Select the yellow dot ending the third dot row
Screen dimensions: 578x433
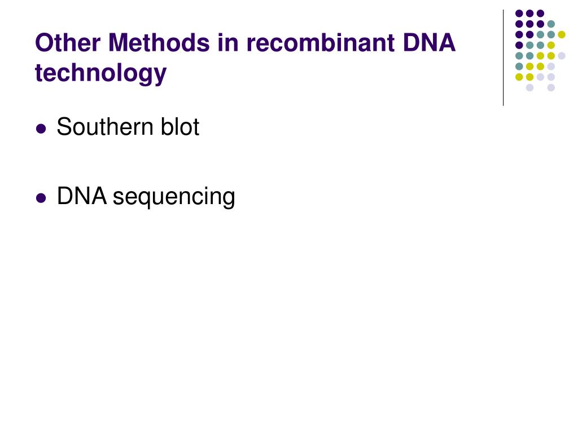click(x=562, y=34)
